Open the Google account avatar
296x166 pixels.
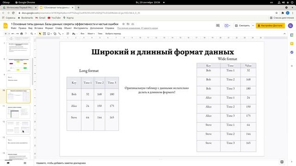tap(290, 25)
